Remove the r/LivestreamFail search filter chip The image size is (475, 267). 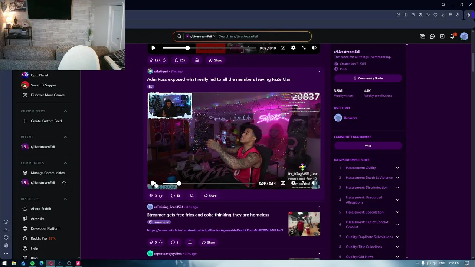point(214,36)
